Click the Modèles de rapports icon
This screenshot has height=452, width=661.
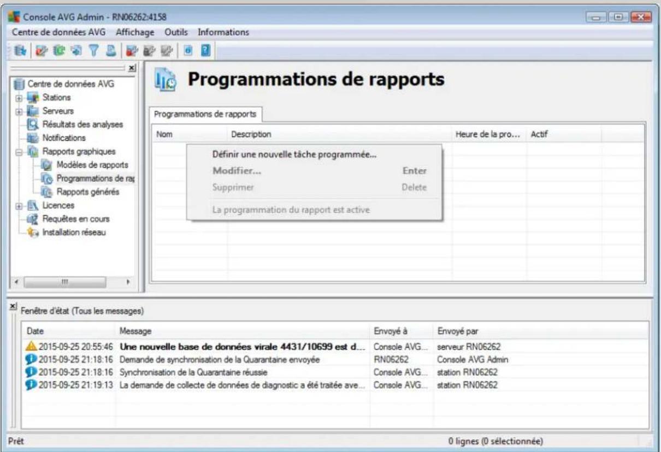click(48, 165)
